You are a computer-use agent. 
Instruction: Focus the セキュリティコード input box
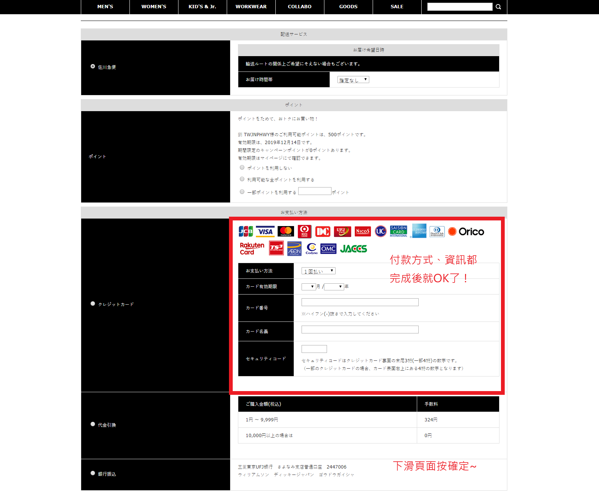pyautogui.click(x=314, y=349)
